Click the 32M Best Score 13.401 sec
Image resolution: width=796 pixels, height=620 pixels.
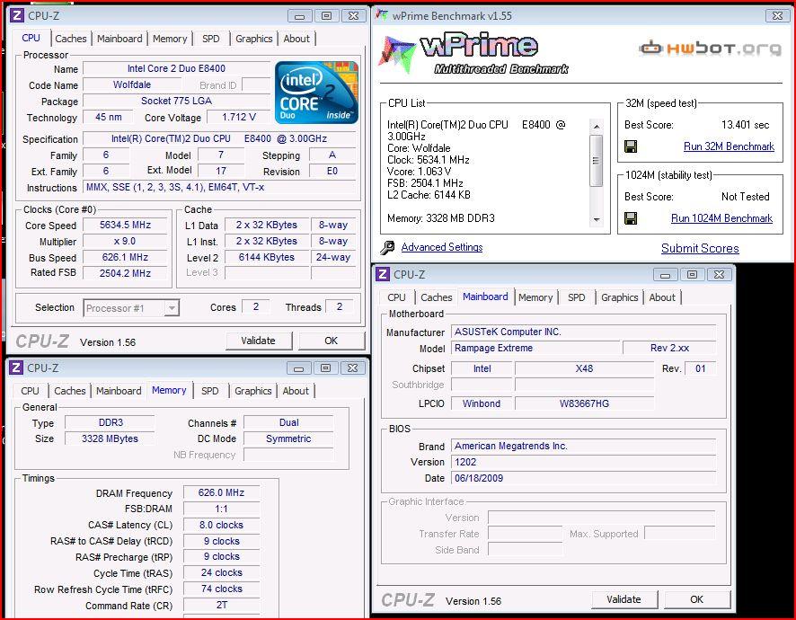coord(745,125)
